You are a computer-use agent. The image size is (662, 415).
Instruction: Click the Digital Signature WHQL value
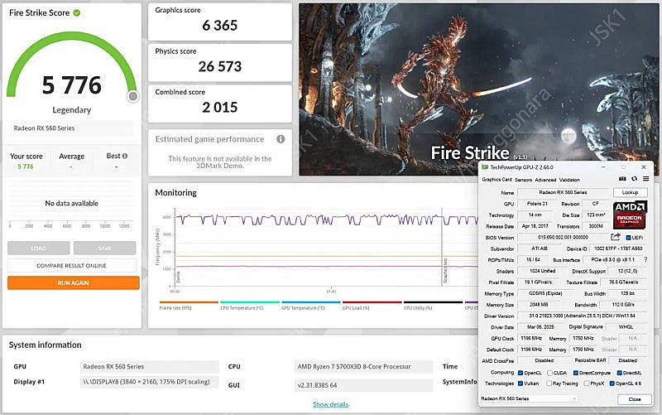(x=626, y=327)
